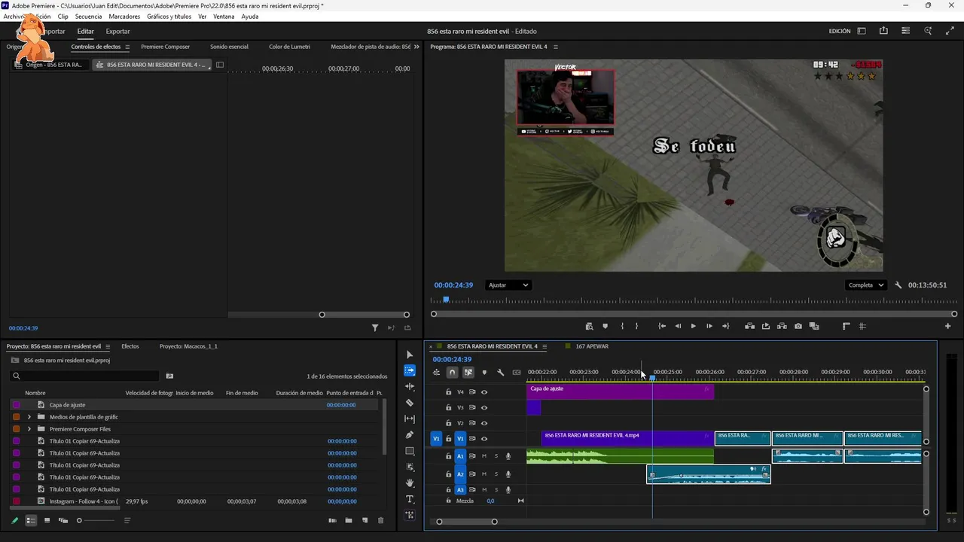Viewport: 964px width, 542px height.
Task: Step back one frame in Program monitor
Action: pyautogui.click(x=678, y=326)
